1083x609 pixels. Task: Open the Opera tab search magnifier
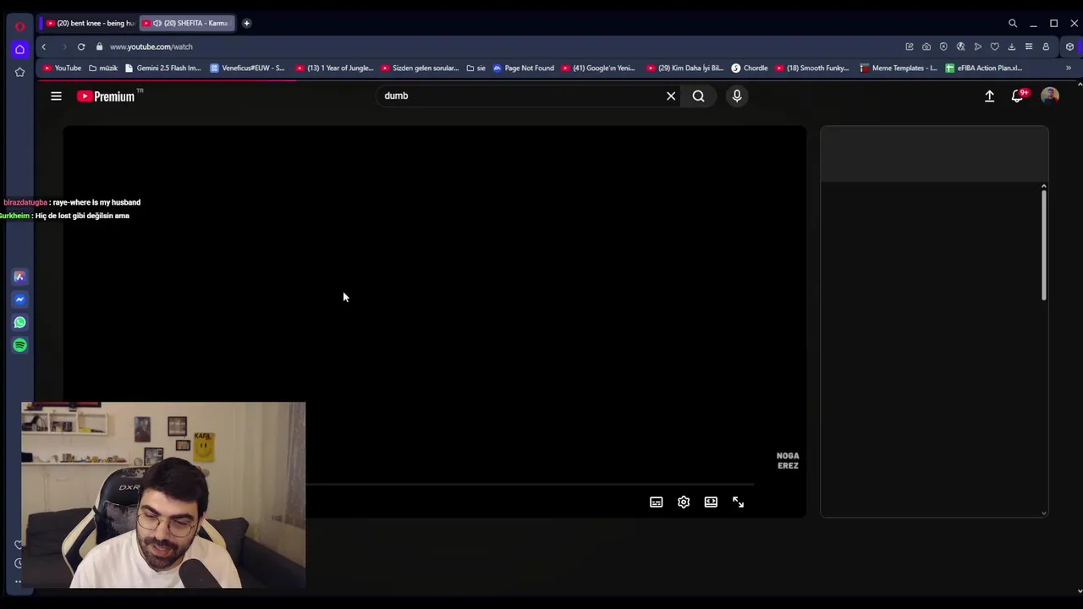click(x=1013, y=24)
